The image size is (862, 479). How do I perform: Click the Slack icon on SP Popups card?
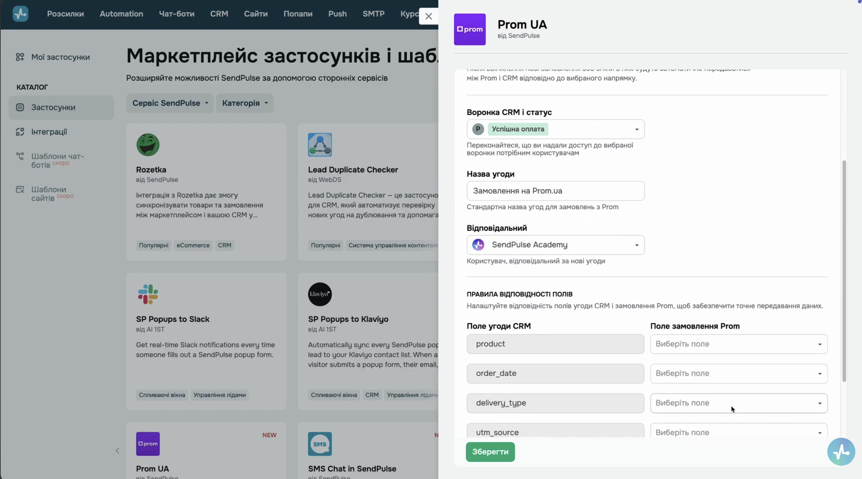tap(148, 294)
